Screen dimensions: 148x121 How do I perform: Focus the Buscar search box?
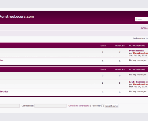point(142,19)
